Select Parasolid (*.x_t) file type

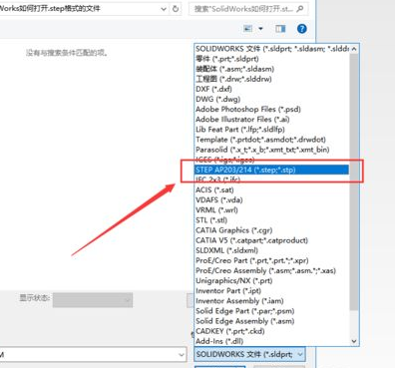click(x=271, y=150)
